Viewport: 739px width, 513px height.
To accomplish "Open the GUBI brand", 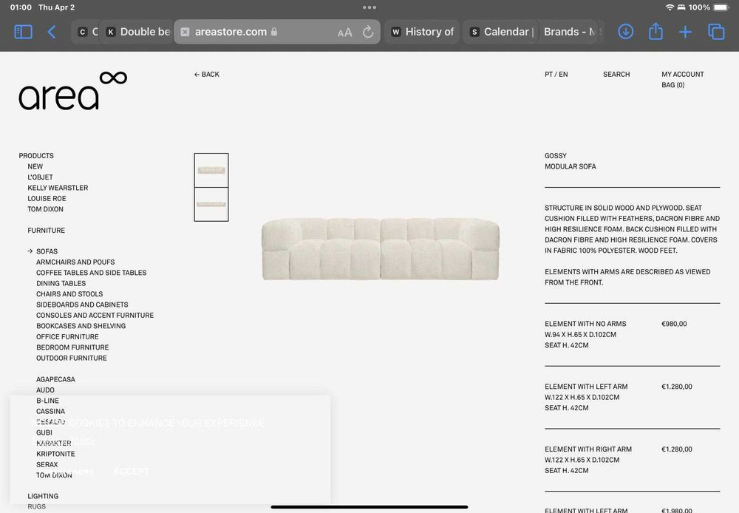I will (44, 432).
